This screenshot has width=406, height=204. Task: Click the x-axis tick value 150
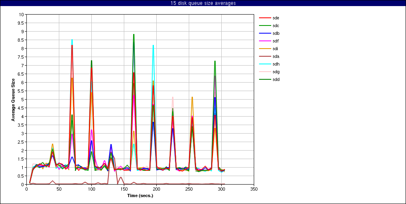pos(124,189)
